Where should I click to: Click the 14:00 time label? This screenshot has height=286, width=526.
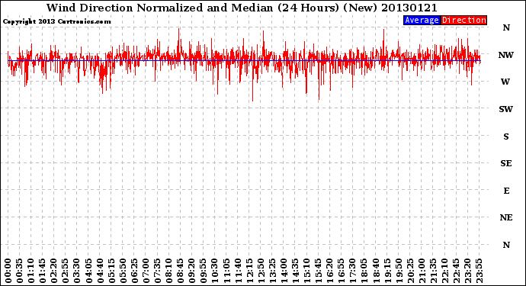pos(284,271)
